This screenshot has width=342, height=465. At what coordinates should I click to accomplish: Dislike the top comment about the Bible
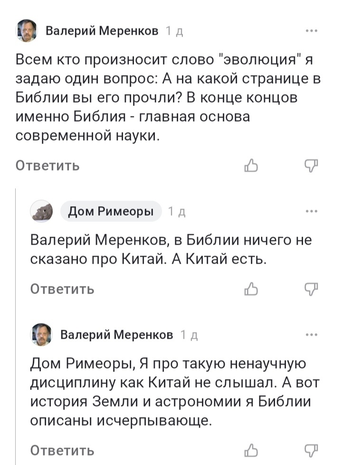pos(311,165)
